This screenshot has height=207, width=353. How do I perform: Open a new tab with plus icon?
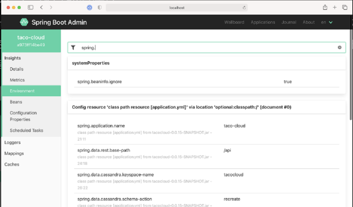click(335, 7)
